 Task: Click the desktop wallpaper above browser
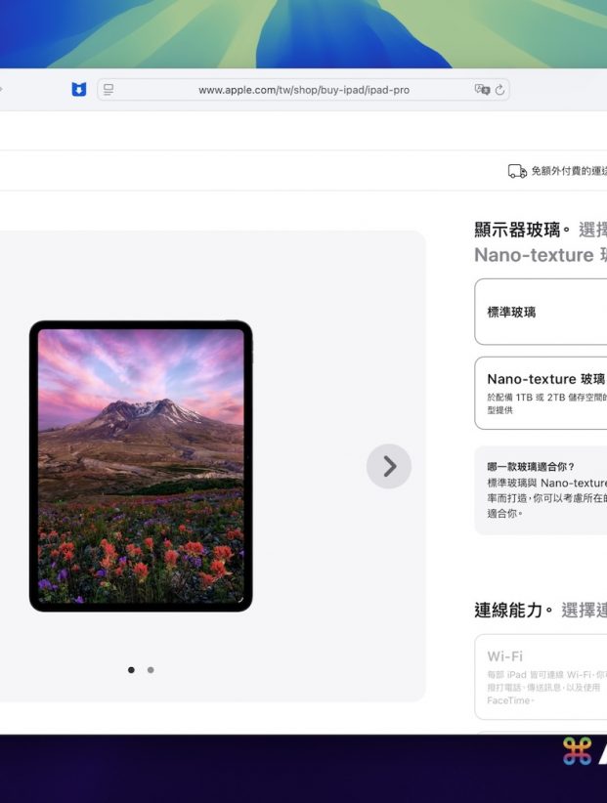(303, 34)
